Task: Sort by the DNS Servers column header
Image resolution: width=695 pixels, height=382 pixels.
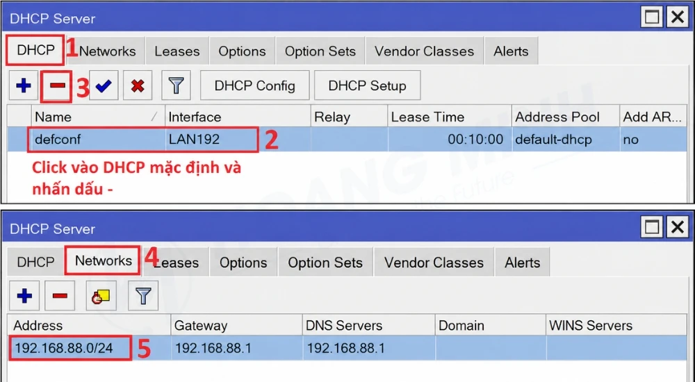Action: [x=368, y=325]
